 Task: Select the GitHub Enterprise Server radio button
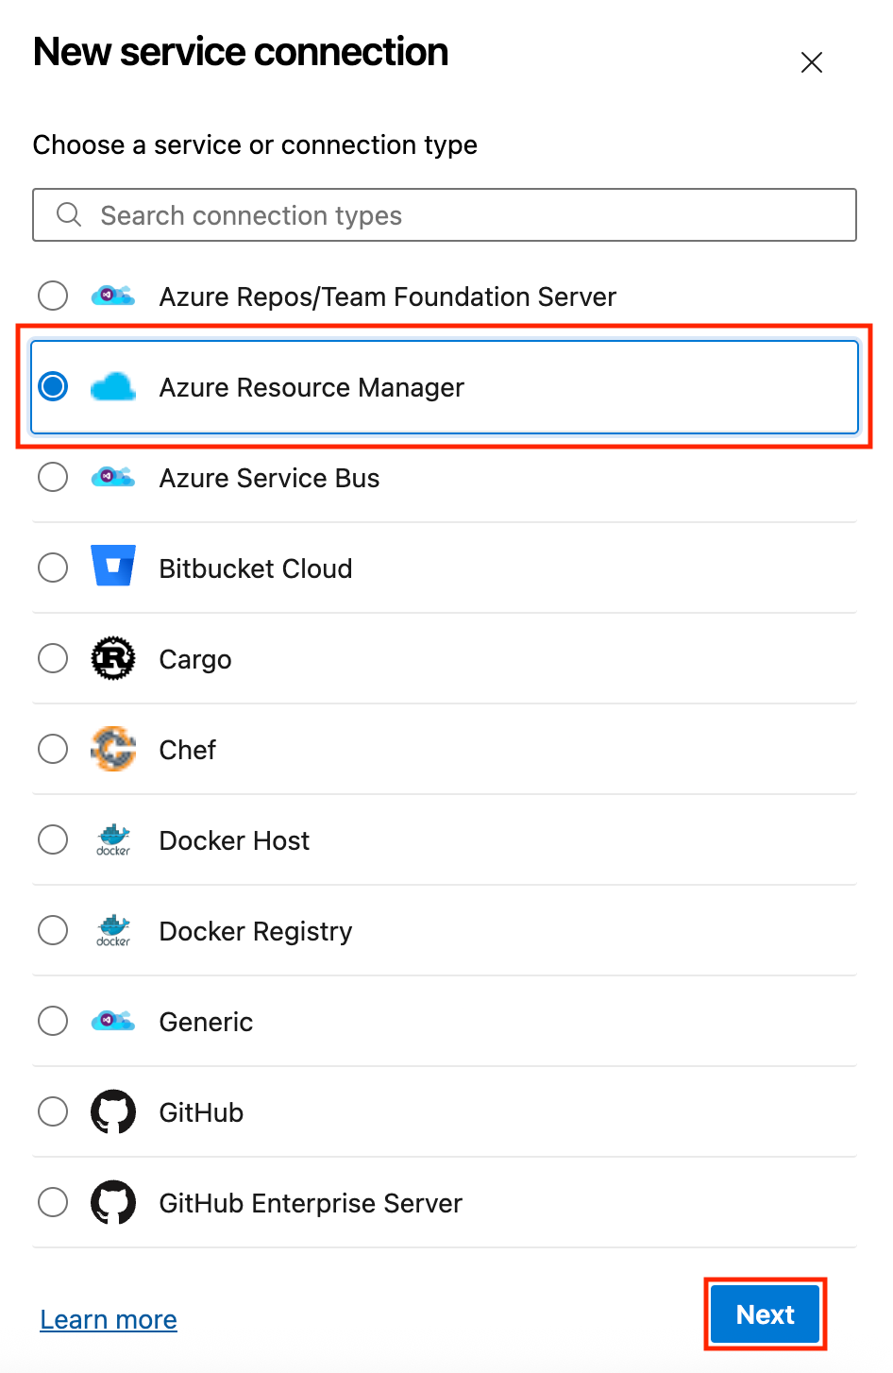[53, 1202]
